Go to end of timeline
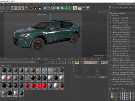135x101 pixels. [69, 62]
